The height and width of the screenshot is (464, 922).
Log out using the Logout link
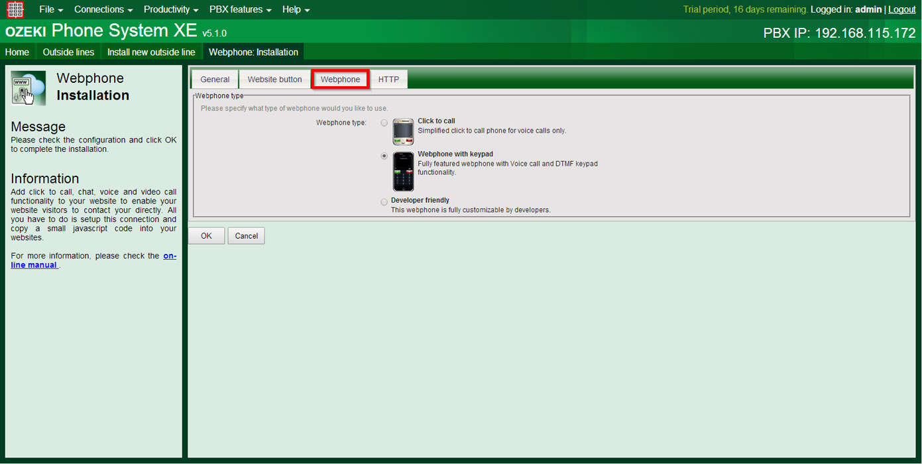[902, 9]
